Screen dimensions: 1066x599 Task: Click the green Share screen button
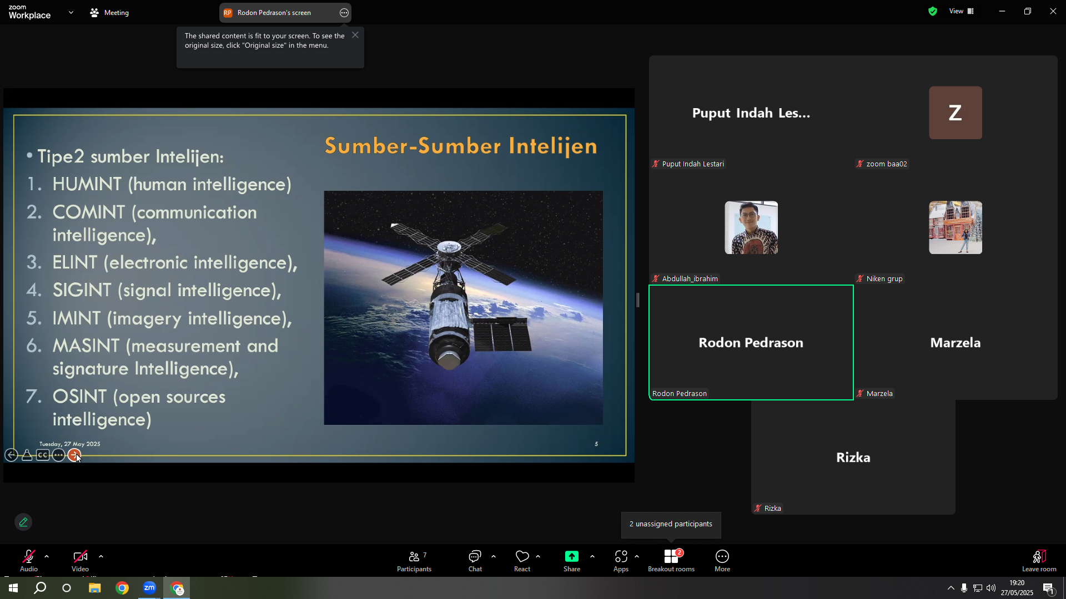tap(572, 560)
